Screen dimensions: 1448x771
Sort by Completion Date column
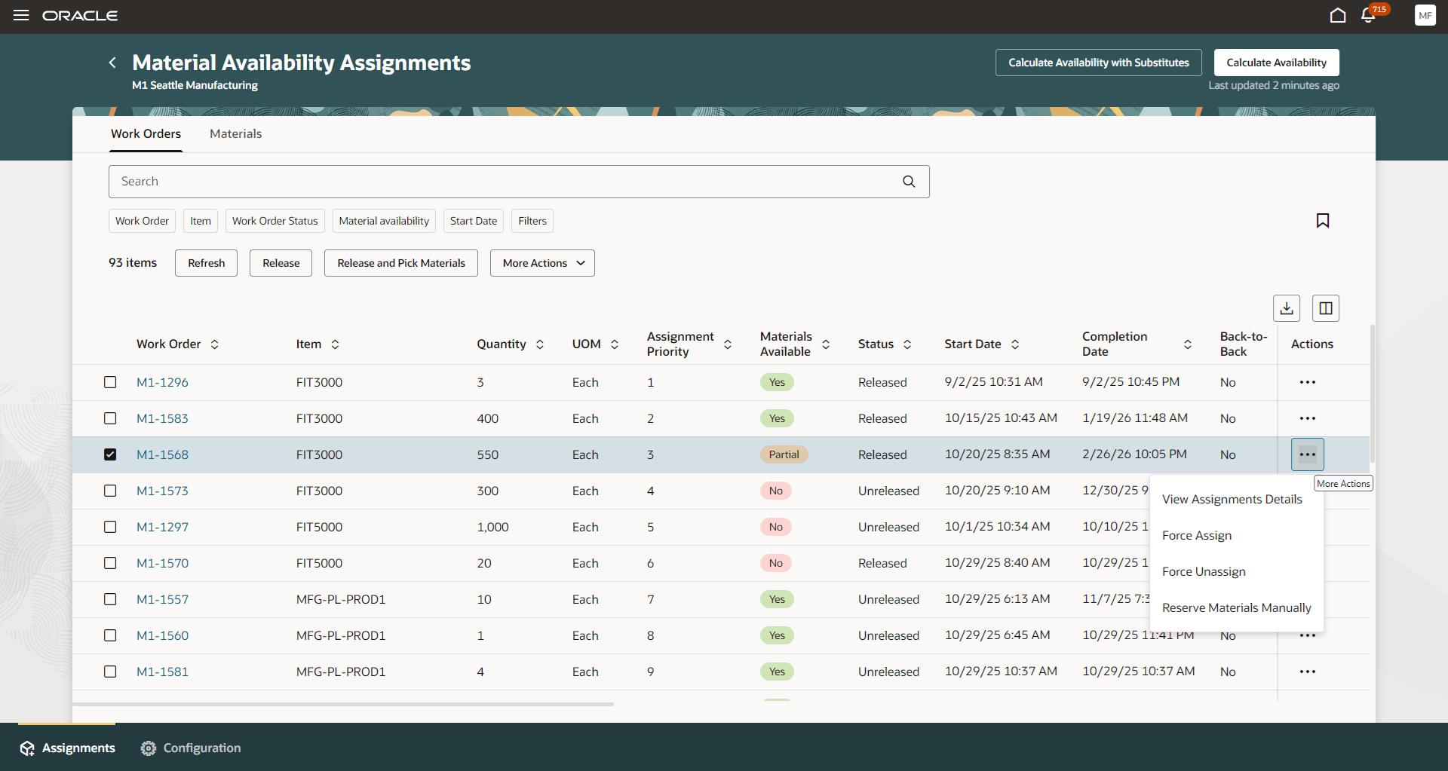(1188, 344)
